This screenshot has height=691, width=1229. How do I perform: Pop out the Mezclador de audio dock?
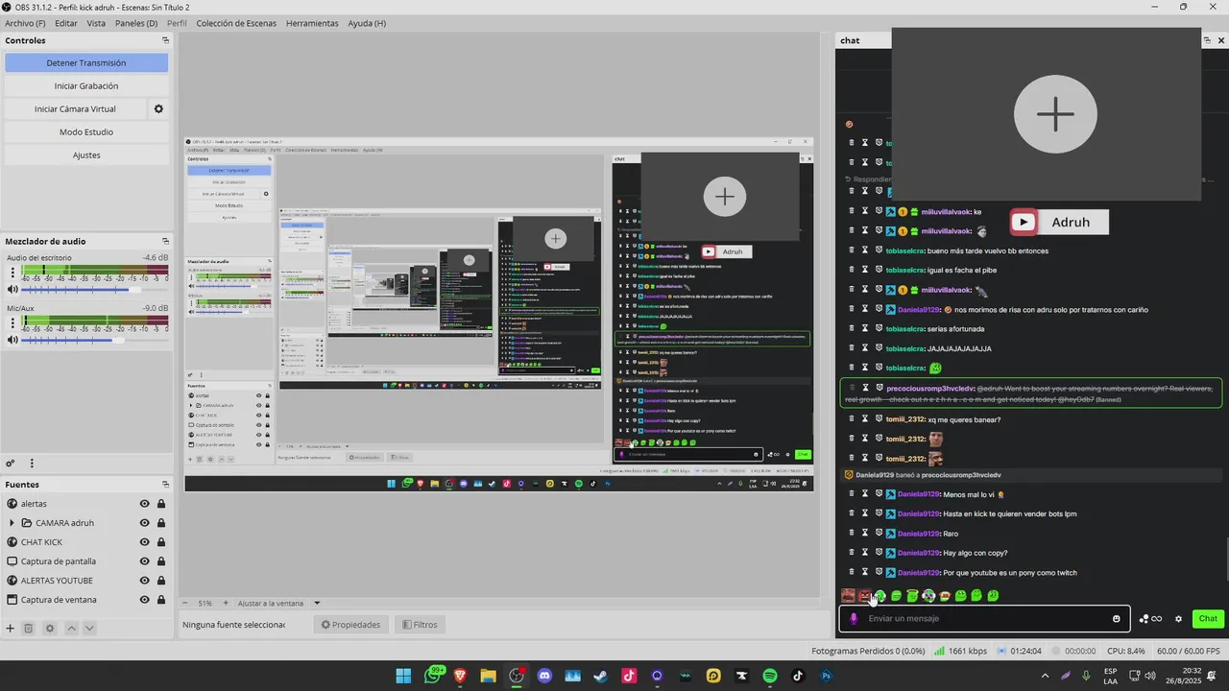coord(165,241)
